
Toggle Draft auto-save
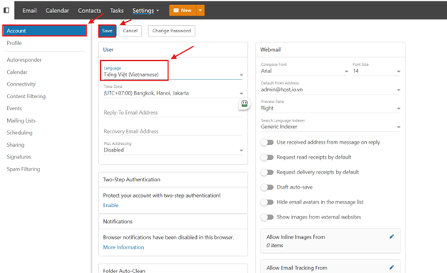(267, 187)
